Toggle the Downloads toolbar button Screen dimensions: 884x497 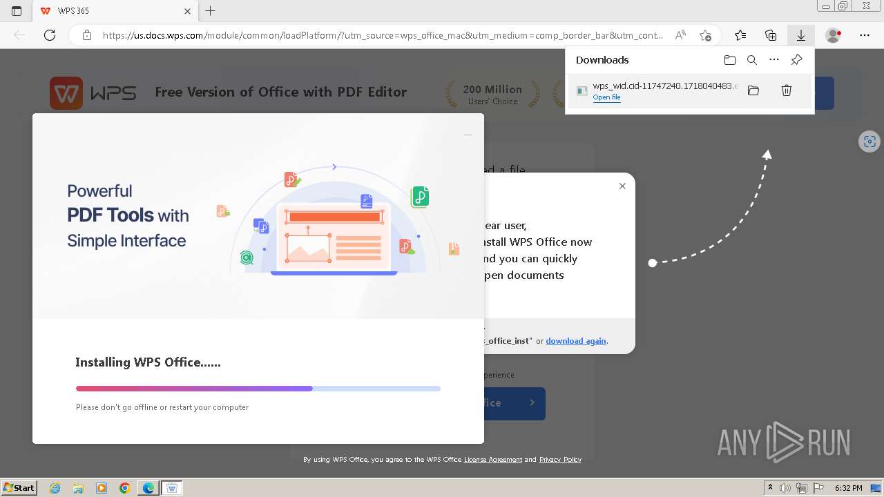pyautogui.click(x=801, y=35)
